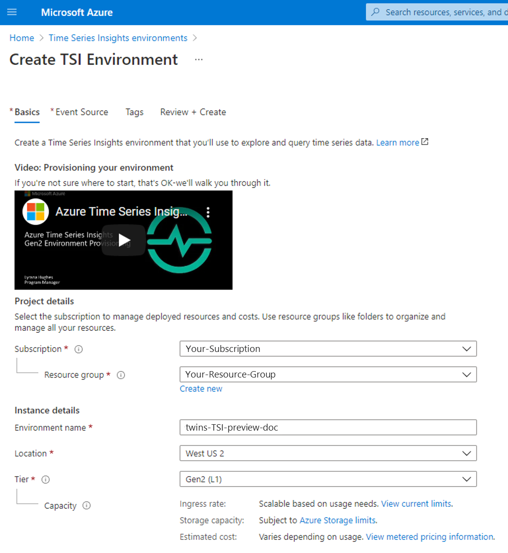Select the Basics tab
Image resolution: width=508 pixels, height=553 pixels.
click(x=27, y=112)
